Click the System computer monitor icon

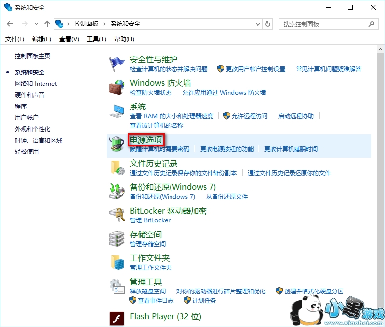117,111
